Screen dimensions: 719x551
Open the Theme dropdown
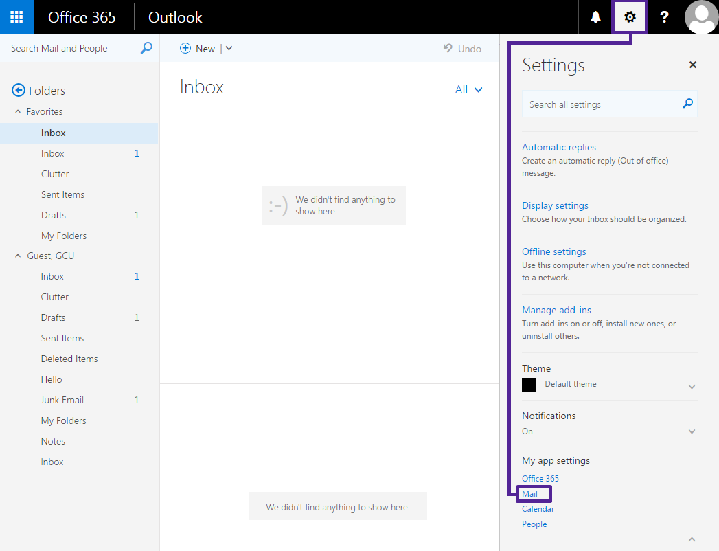tap(692, 387)
